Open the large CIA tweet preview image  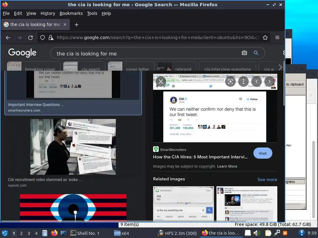(215, 108)
